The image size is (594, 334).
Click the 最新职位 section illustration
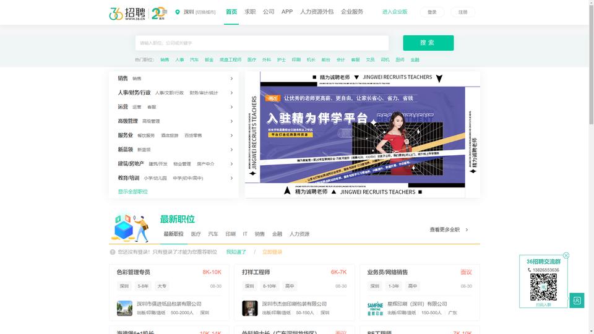pyautogui.click(x=130, y=229)
